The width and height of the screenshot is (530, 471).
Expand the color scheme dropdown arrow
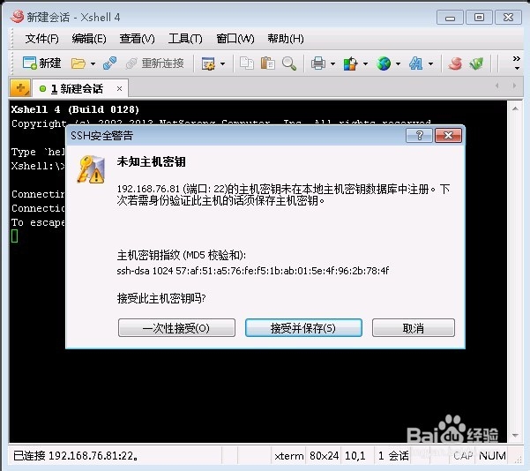pos(365,64)
